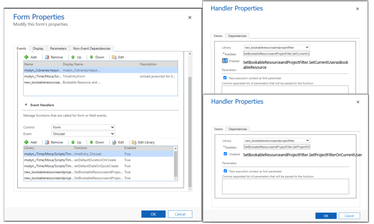Click the Down arrow icon in the Event Handlers toolbar
The width and height of the screenshot is (374, 224).
pyautogui.click(x=91, y=142)
